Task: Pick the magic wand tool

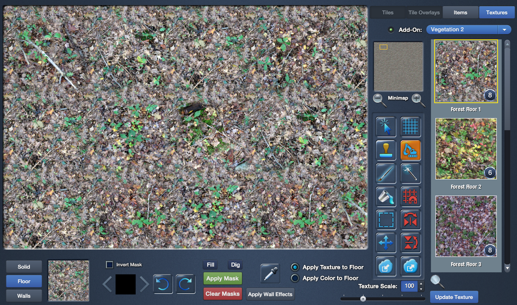Action: click(x=410, y=173)
